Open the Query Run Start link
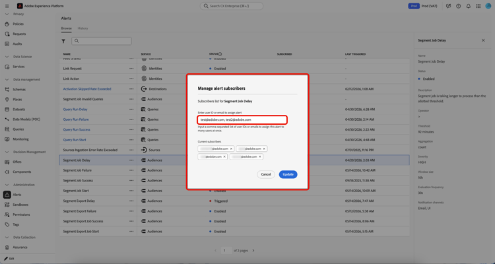 (75, 140)
